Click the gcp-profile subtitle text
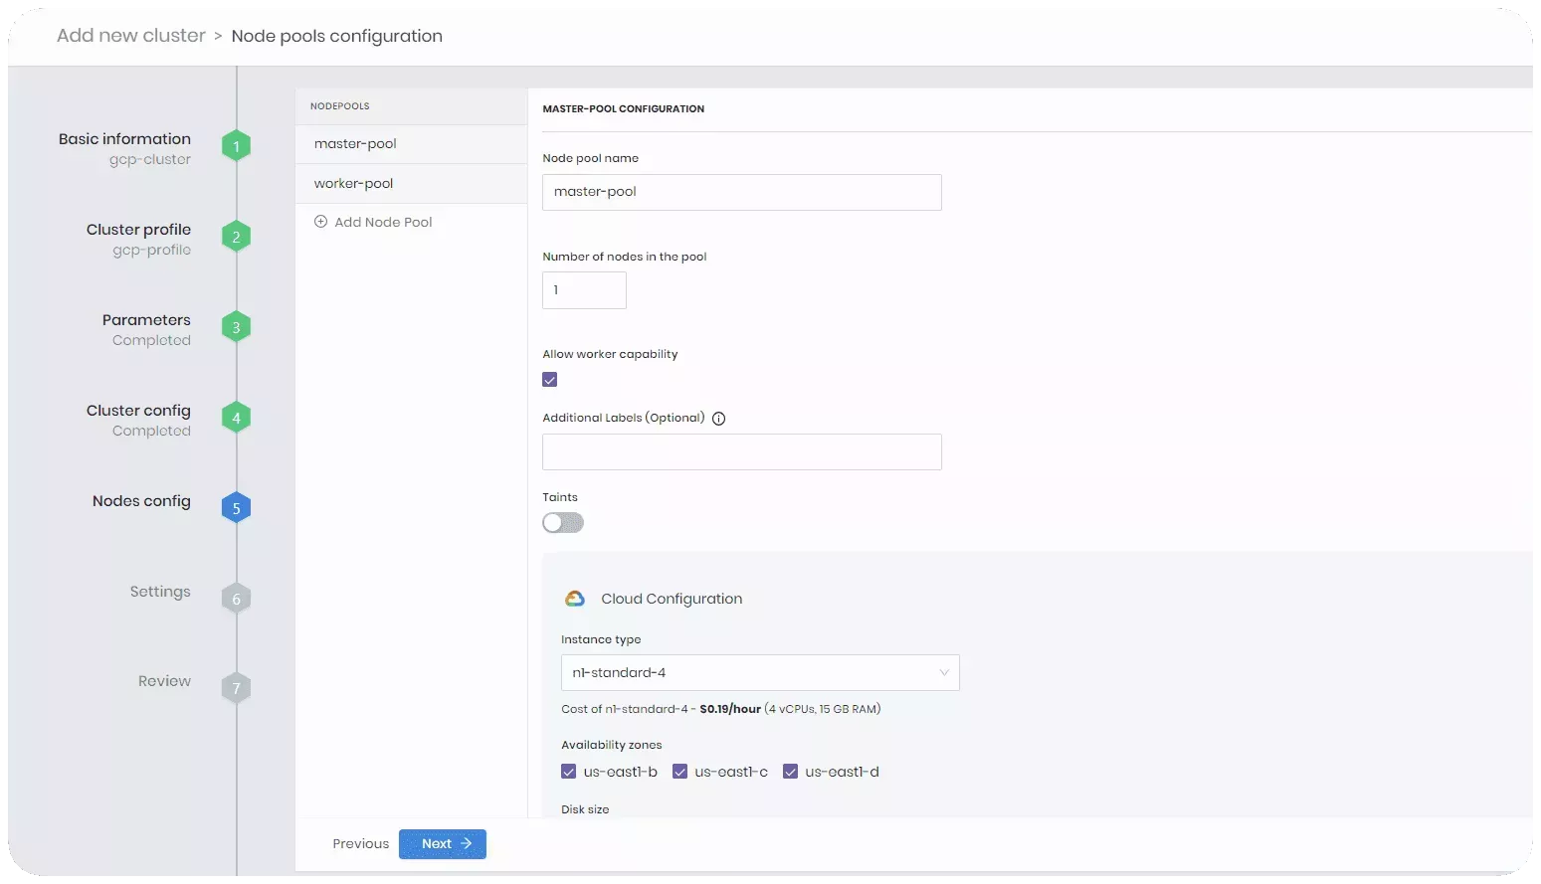Viewport: 1541px width, 884px height. (152, 251)
